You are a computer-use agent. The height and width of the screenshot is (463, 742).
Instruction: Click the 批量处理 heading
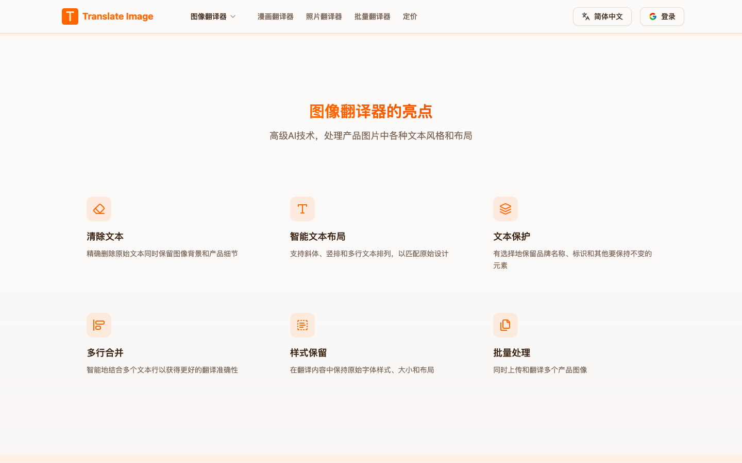512,353
